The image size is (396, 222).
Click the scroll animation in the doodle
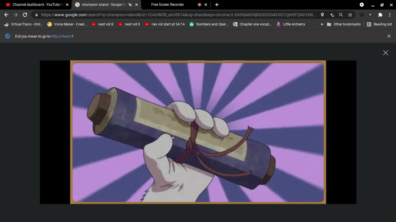(x=198, y=132)
